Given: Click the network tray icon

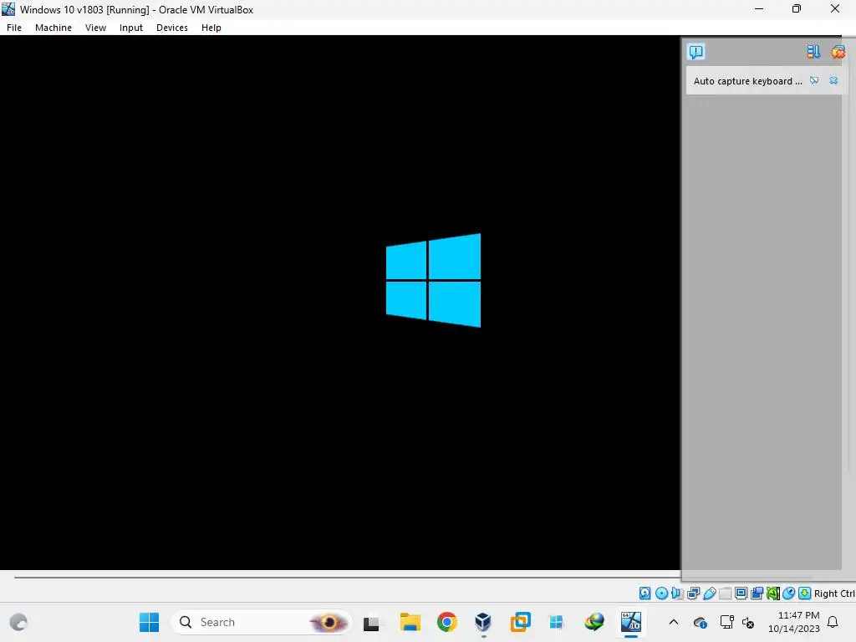Looking at the screenshot, I should click(726, 622).
